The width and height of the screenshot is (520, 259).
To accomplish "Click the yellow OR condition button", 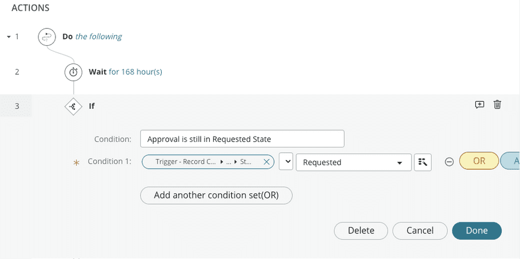I will (x=479, y=161).
